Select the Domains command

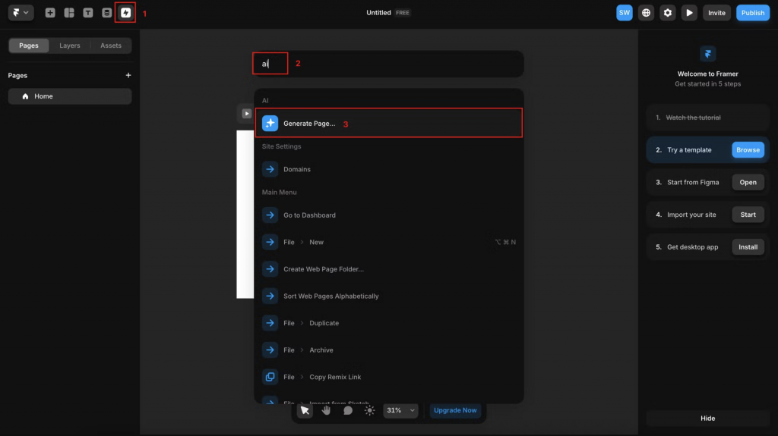(x=388, y=169)
